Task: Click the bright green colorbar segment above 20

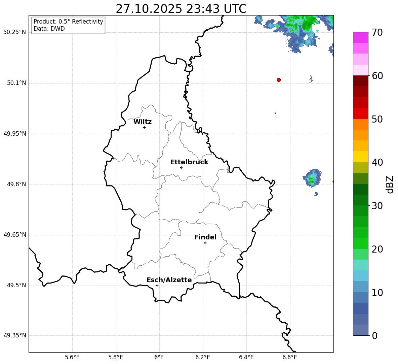Action: [361, 243]
